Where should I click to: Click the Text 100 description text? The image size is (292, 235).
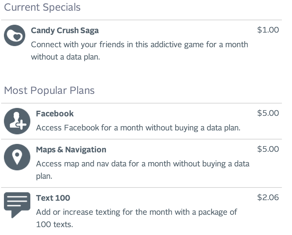click(136, 212)
